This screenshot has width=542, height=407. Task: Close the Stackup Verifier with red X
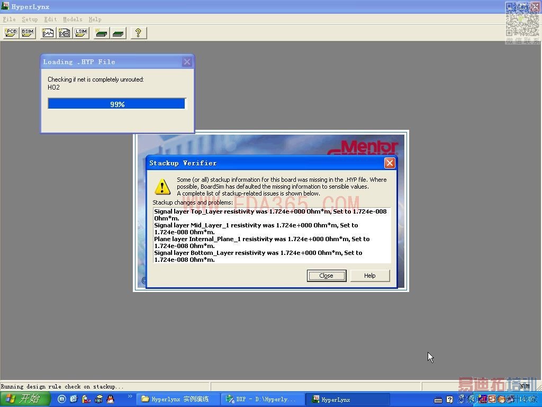(x=390, y=163)
